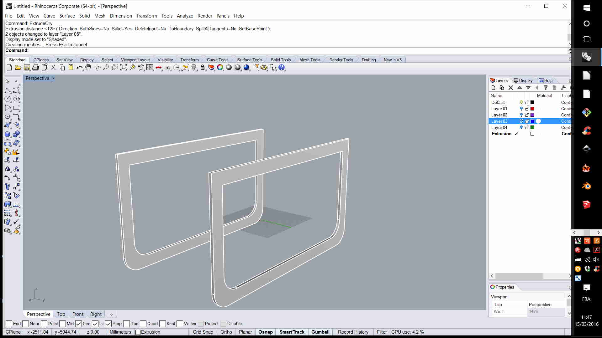
Task: Open the Perspective viewport title dropdown arrow
Action: coord(54,78)
